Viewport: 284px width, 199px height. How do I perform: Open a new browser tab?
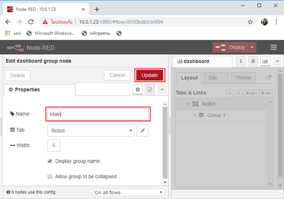pos(97,9)
